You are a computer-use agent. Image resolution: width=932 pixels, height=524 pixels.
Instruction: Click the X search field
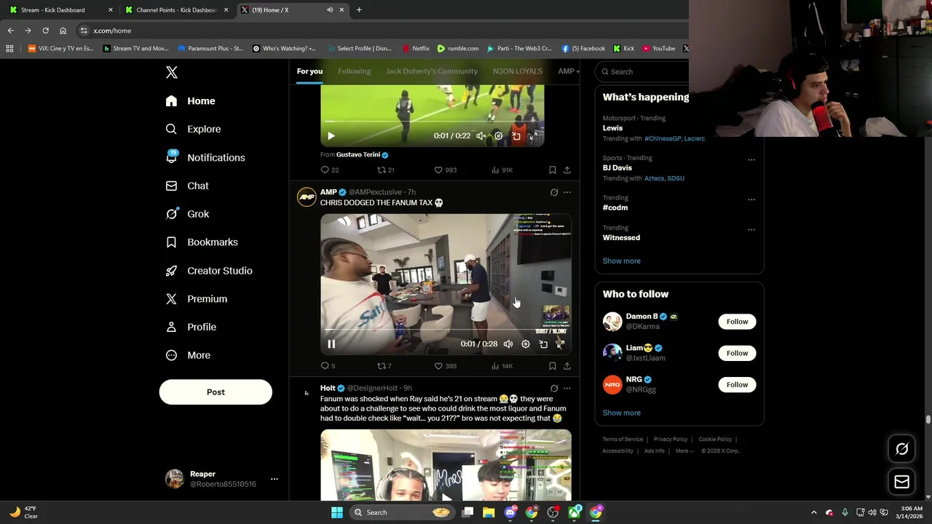point(644,71)
